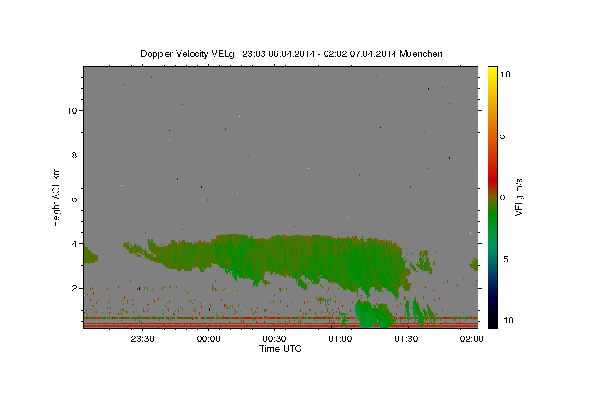Click the 'Height AGL km' y-axis label

[x=57, y=197]
